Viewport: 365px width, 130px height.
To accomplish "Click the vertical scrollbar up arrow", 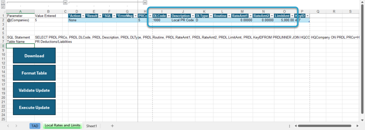I will [x=363, y=2].
